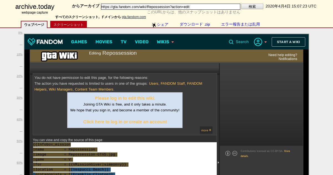The width and height of the screenshot is (333, 175).
Task: Jump to the 10% page marker
Action: point(19,54)
